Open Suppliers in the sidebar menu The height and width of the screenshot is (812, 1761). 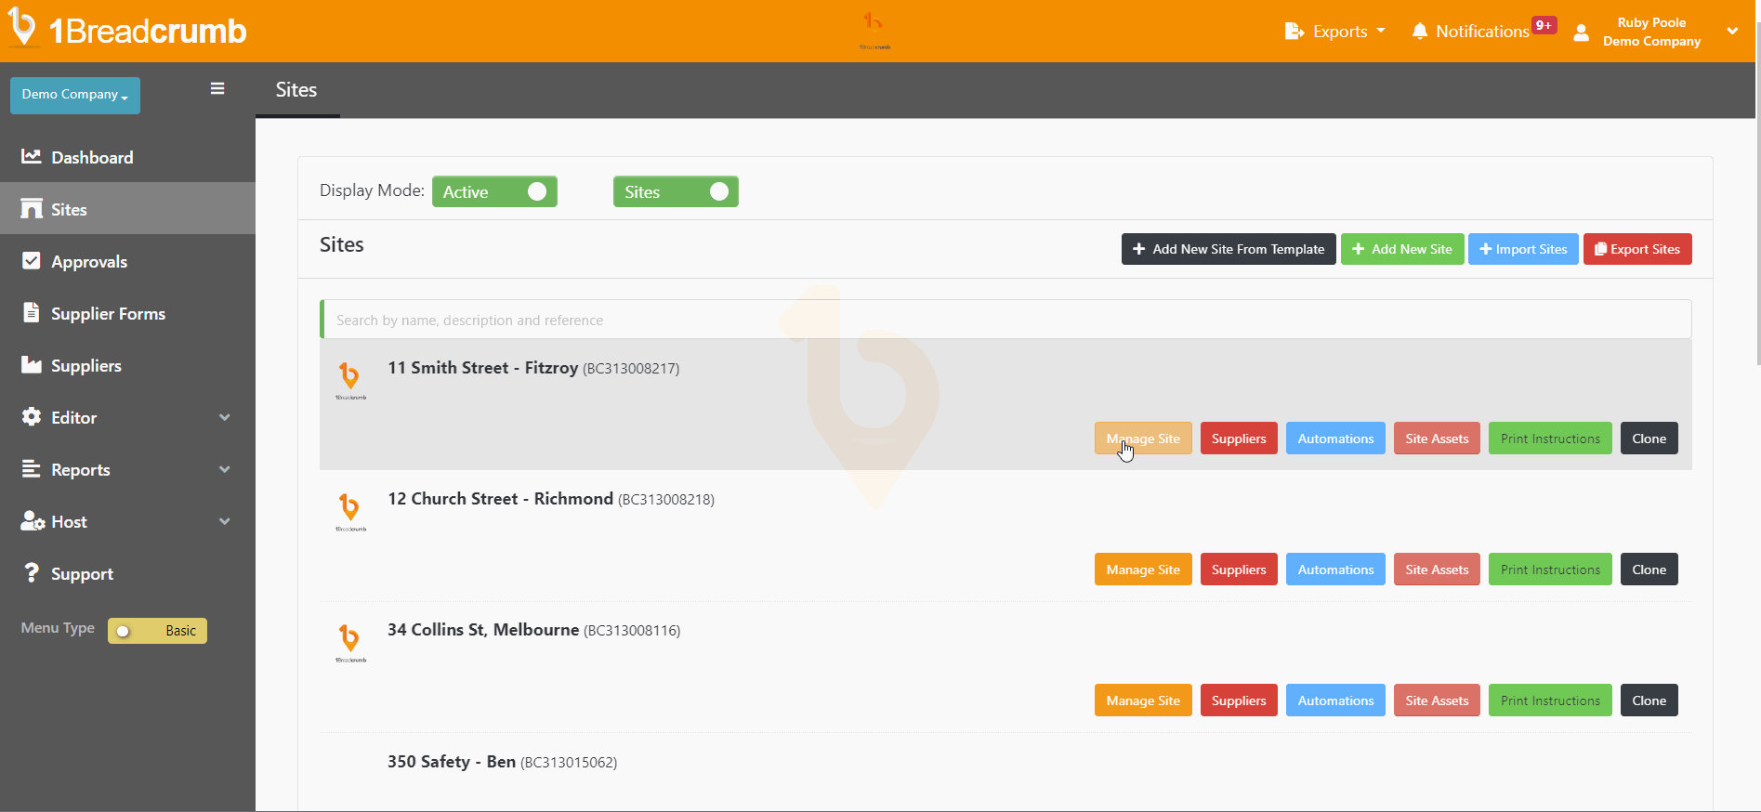85,365
